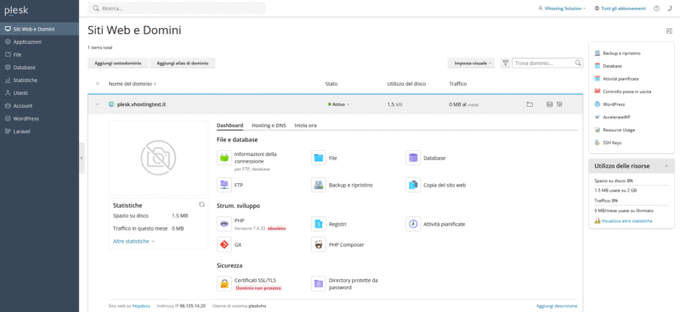The width and height of the screenshot is (680, 312).
Task: Open the Registri logs icon
Action: coord(319,224)
